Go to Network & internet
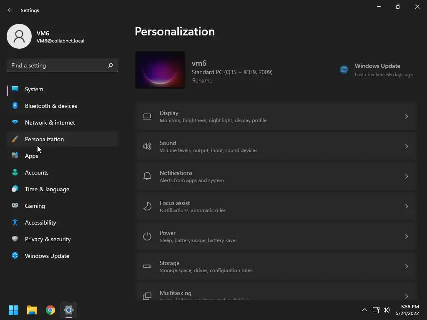Screen dimensions: 427x320 tap(63, 122)
